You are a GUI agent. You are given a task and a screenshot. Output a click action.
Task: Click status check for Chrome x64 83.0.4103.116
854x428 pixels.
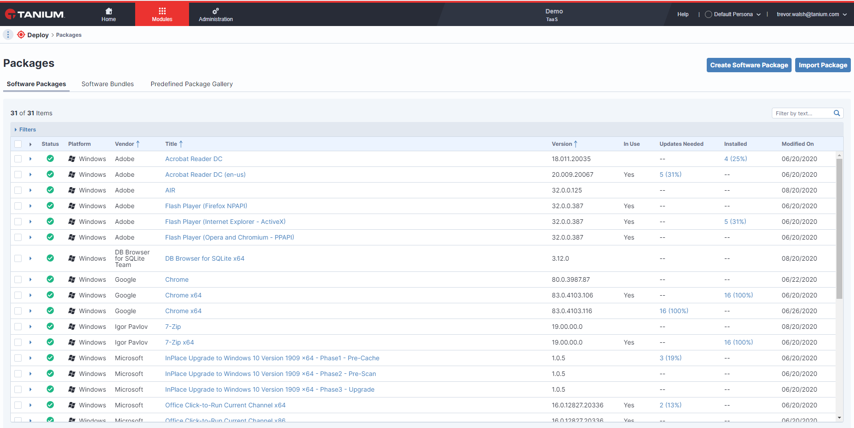(x=50, y=310)
